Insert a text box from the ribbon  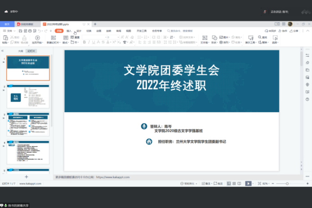pyautogui.click(x=204, y=38)
